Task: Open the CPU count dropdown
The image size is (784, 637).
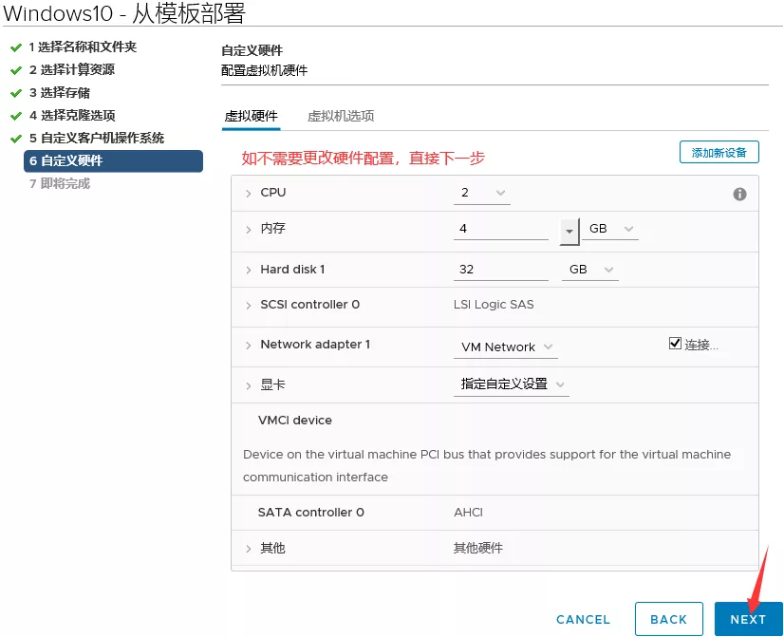Action: (482, 193)
